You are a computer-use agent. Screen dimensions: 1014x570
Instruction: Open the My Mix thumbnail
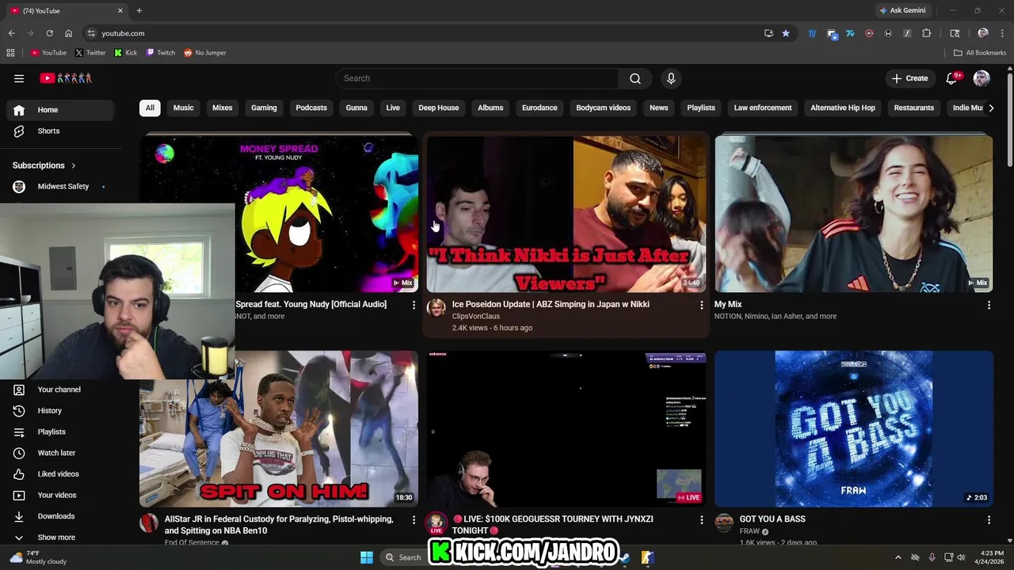pos(854,214)
